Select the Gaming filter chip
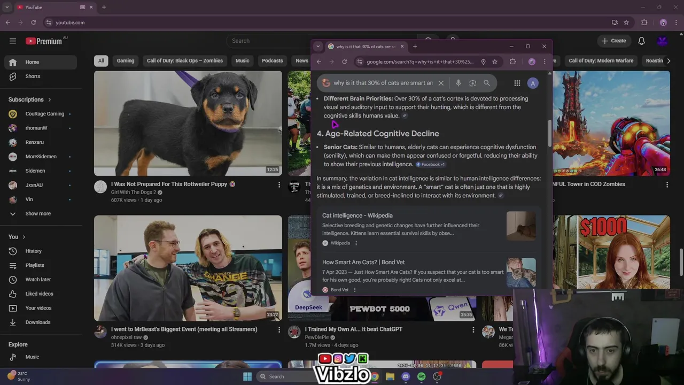This screenshot has height=385, width=684. click(126, 60)
